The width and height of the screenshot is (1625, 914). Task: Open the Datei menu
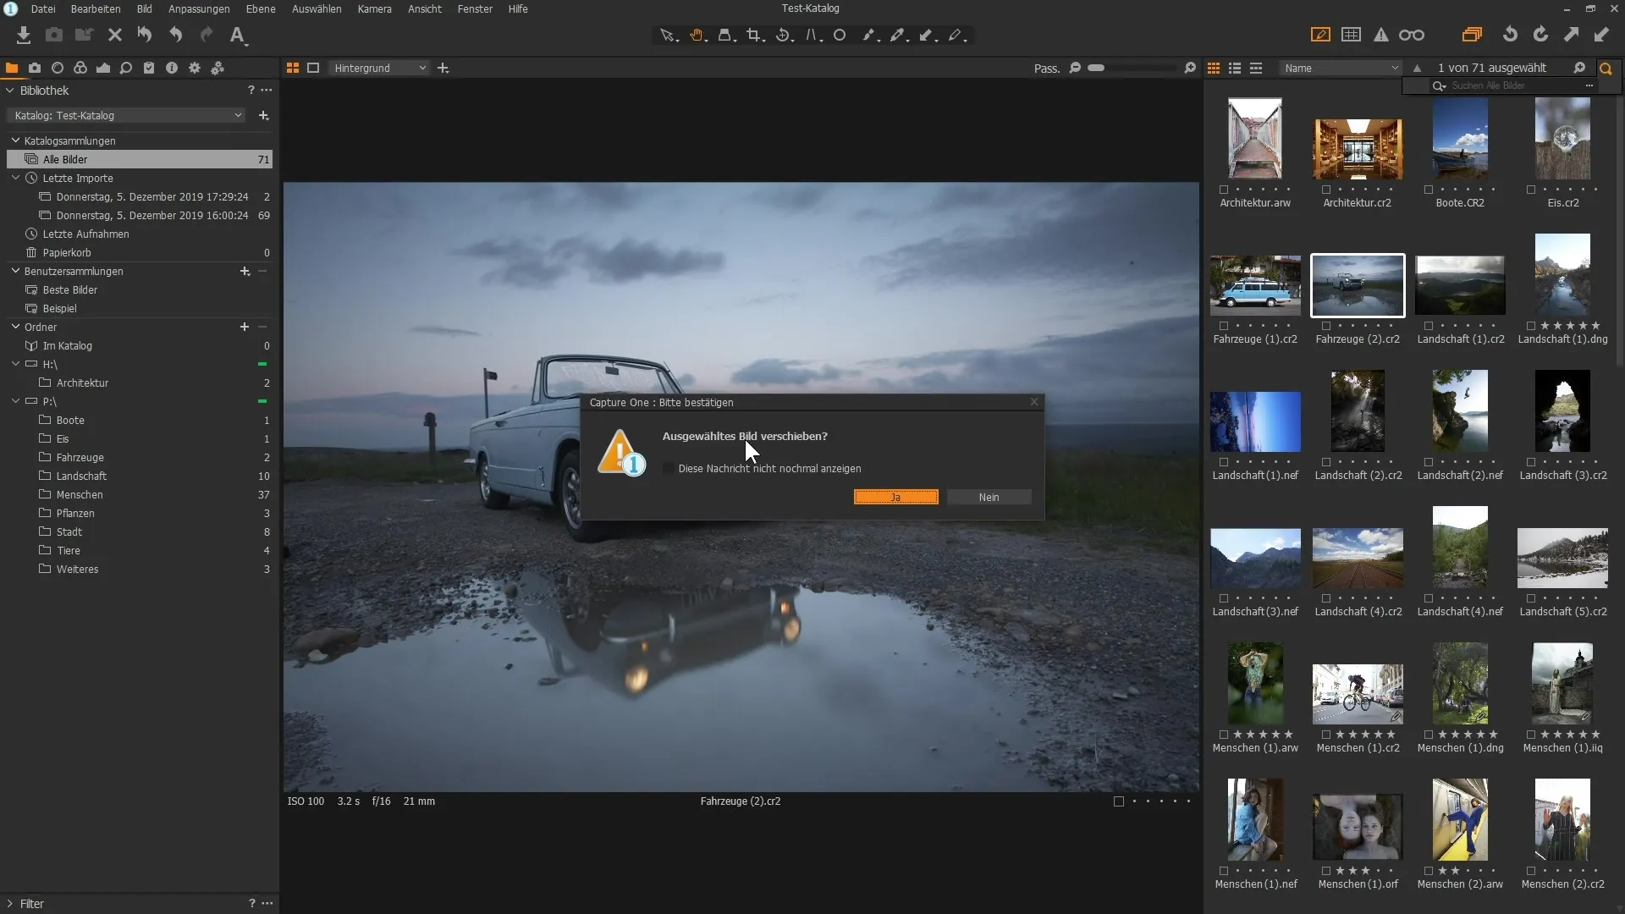point(43,8)
